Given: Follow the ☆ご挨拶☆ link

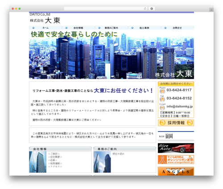Looking at the screenshot, I should [54, 154].
